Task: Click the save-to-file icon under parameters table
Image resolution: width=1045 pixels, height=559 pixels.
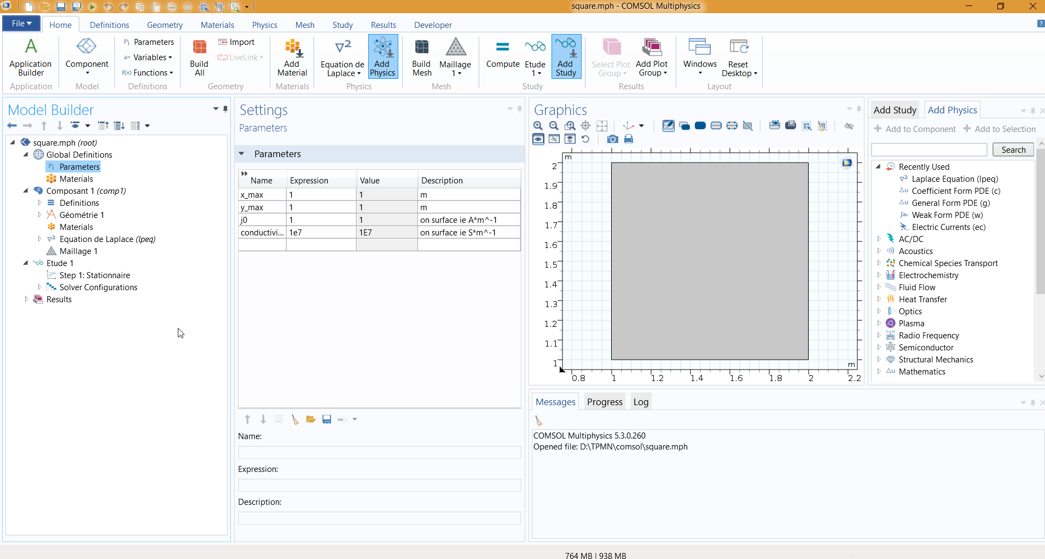Action: (x=327, y=419)
